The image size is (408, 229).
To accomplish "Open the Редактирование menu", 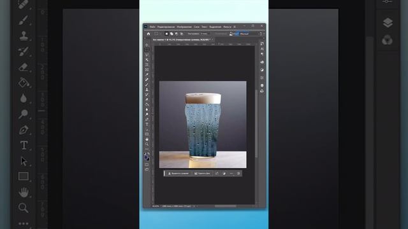I will (x=166, y=27).
